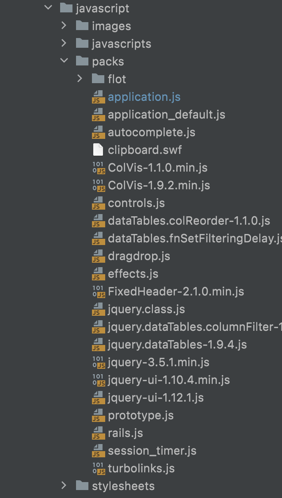Expand the stylesheets folder arrow
This screenshot has width=282, height=498.
click(x=64, y=485)
